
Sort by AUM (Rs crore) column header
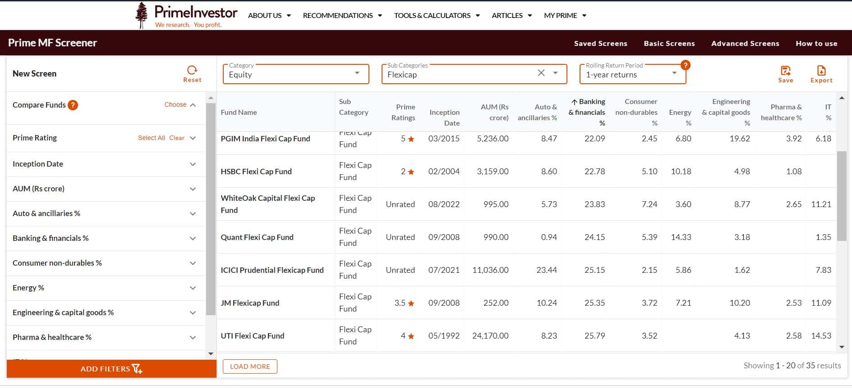494,112
